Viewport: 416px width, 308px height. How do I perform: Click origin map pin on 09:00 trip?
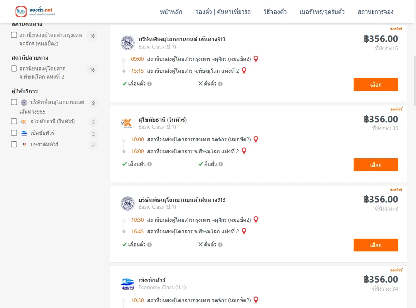coord(256,59)
